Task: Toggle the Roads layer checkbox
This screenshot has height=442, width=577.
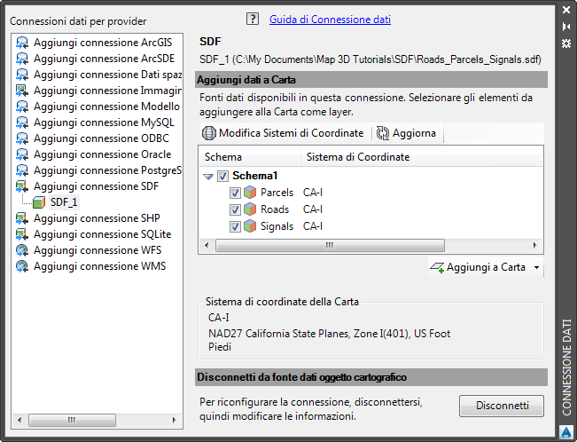Action: pos(235,209)
